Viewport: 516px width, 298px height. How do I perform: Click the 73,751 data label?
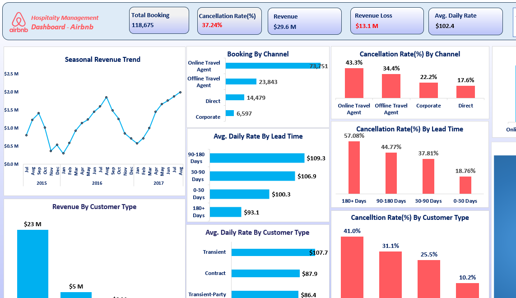point(319,66)
